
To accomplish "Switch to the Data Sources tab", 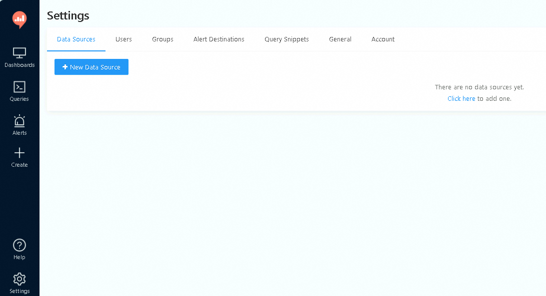I will coord(76,39).
